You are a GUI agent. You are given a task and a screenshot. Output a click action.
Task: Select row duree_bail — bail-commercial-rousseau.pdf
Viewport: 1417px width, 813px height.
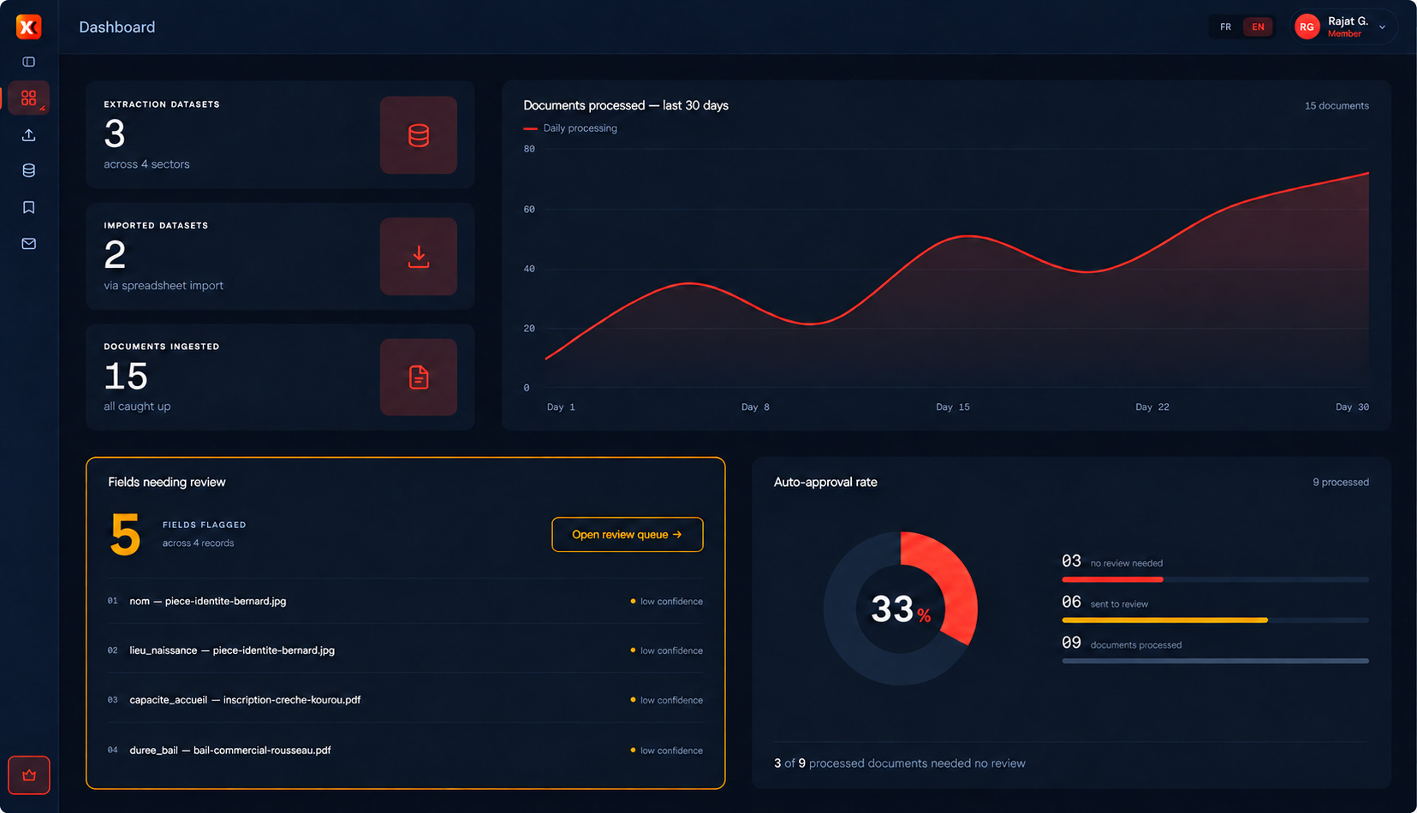405,751
